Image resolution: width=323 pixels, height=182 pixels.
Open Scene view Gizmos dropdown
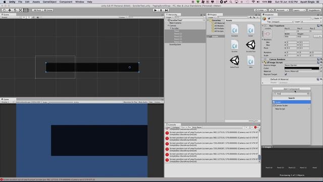(x=122, y=17)
